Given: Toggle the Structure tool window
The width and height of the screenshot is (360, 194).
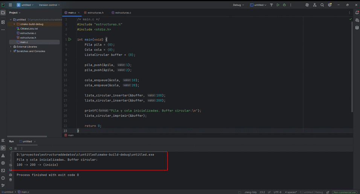Looking at the screenshot, I should (x=3, y=22).
